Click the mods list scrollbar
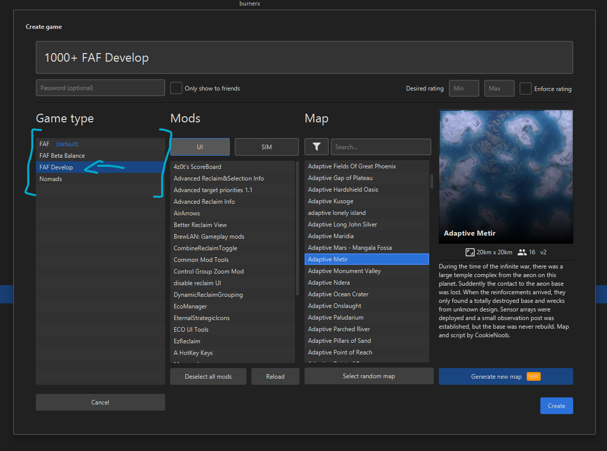 [x=297, y=229]
